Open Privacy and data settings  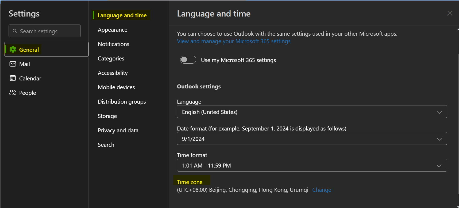[x=118, y=130]
